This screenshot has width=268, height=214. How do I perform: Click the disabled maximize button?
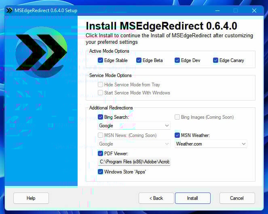point(236,11)
